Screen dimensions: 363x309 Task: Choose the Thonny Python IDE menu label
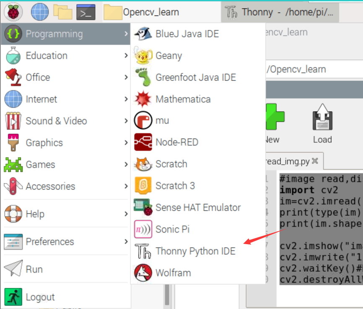(x=196, y=251)
